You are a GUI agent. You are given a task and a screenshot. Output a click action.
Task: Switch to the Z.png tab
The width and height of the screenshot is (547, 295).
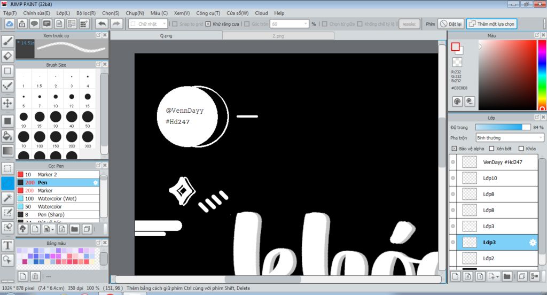click(278, 36)
